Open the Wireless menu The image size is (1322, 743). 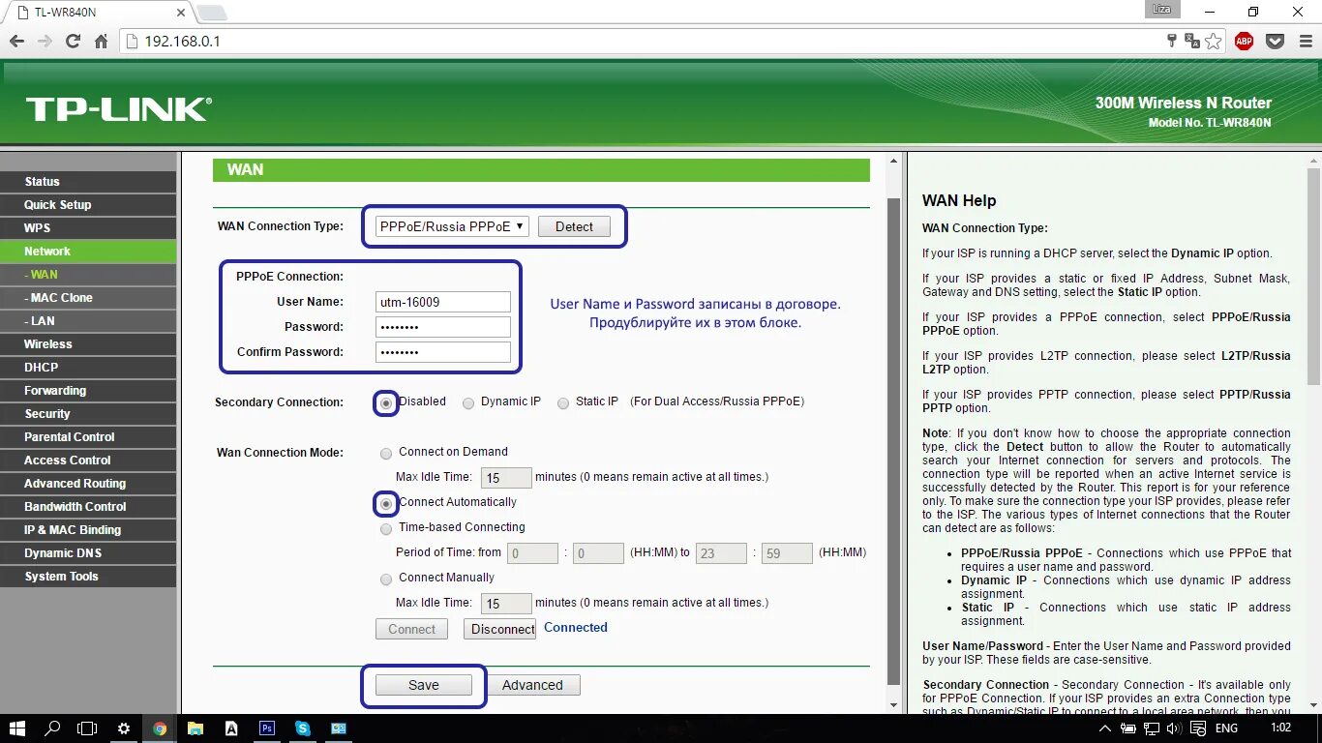coord(88,344)
